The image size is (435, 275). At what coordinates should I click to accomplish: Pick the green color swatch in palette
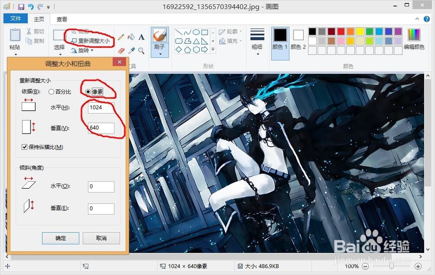[x=369, y=32]
